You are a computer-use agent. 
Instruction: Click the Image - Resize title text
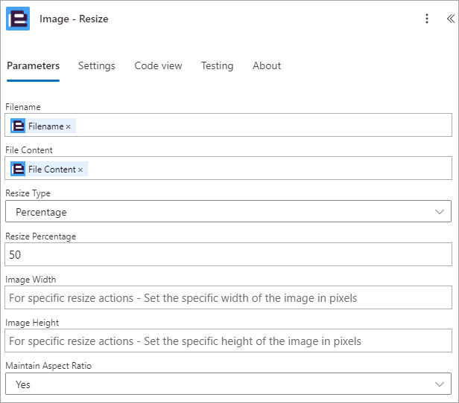click(x=74, y=19)
